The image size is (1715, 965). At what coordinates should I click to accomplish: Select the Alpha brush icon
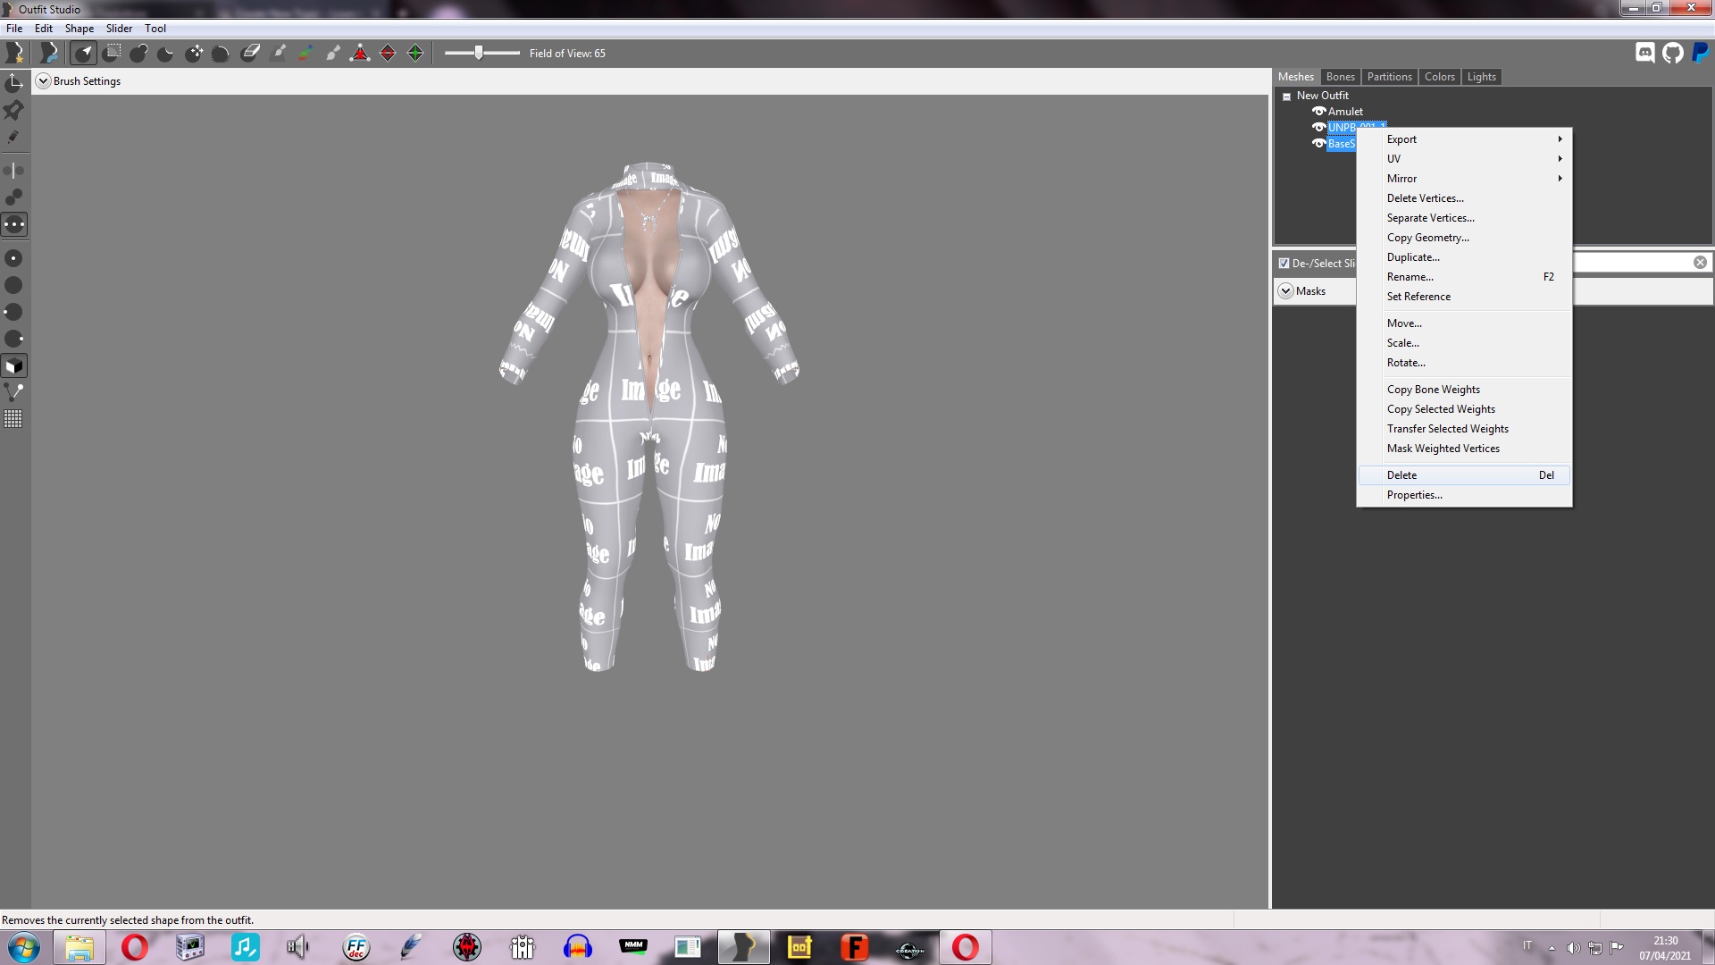[333, 54]
